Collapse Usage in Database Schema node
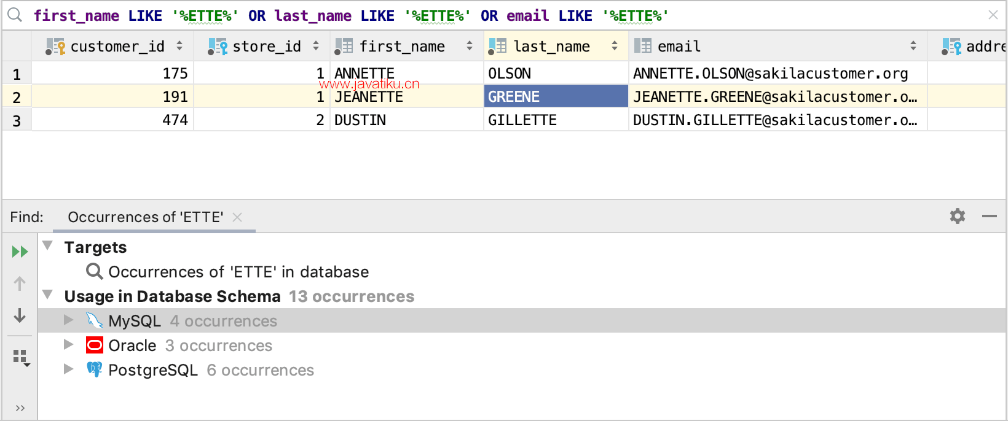 click(x=48, y=295)
